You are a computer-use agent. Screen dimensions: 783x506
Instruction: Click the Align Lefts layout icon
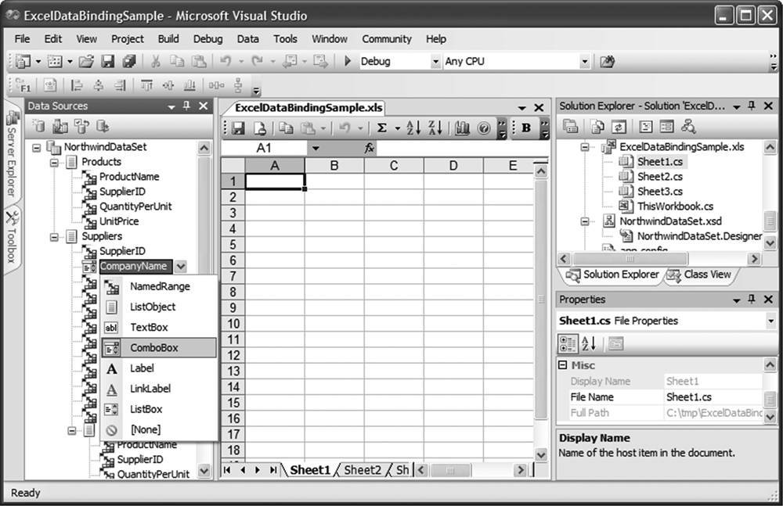pos(77,85)
